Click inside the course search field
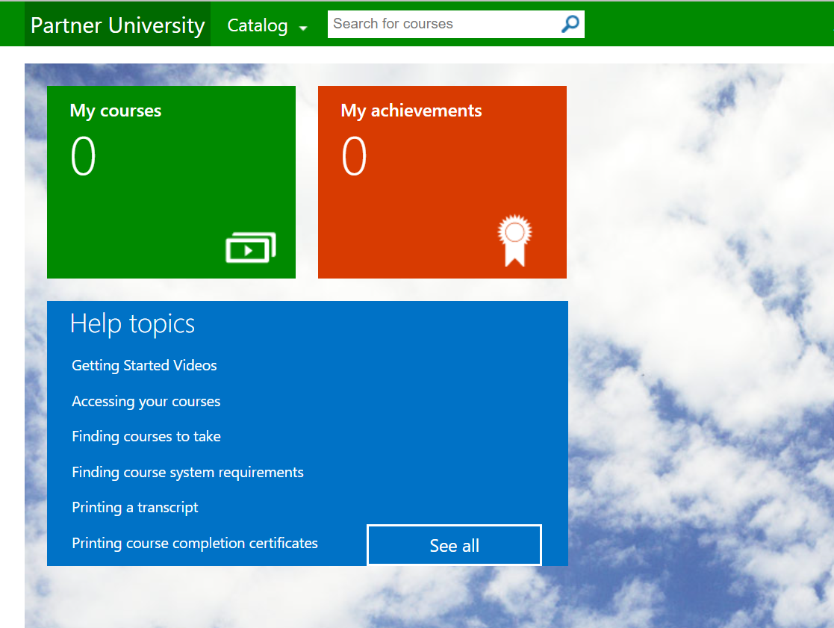The image size is (834, 628). (x=441, y=23)
